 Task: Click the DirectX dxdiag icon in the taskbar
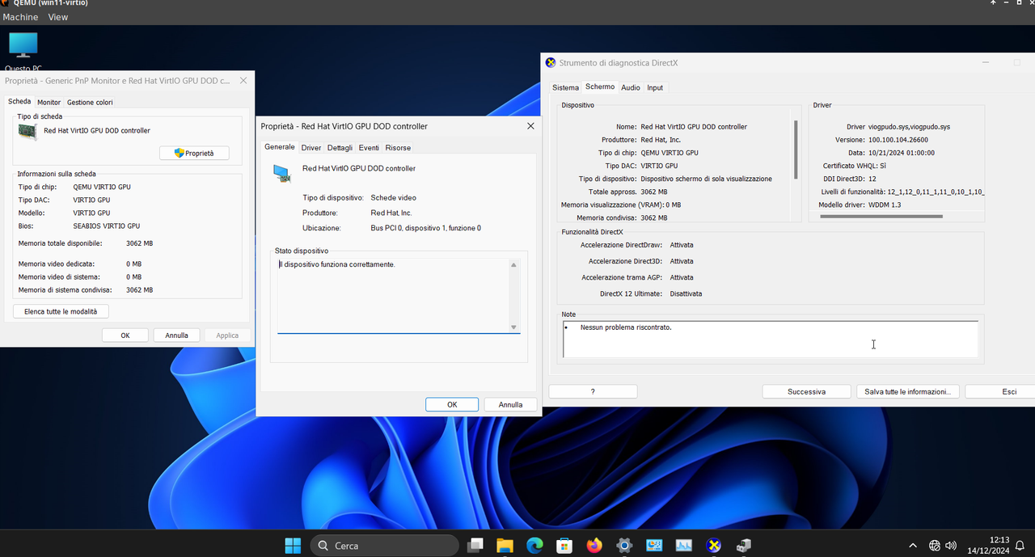(x=713, y=546)
